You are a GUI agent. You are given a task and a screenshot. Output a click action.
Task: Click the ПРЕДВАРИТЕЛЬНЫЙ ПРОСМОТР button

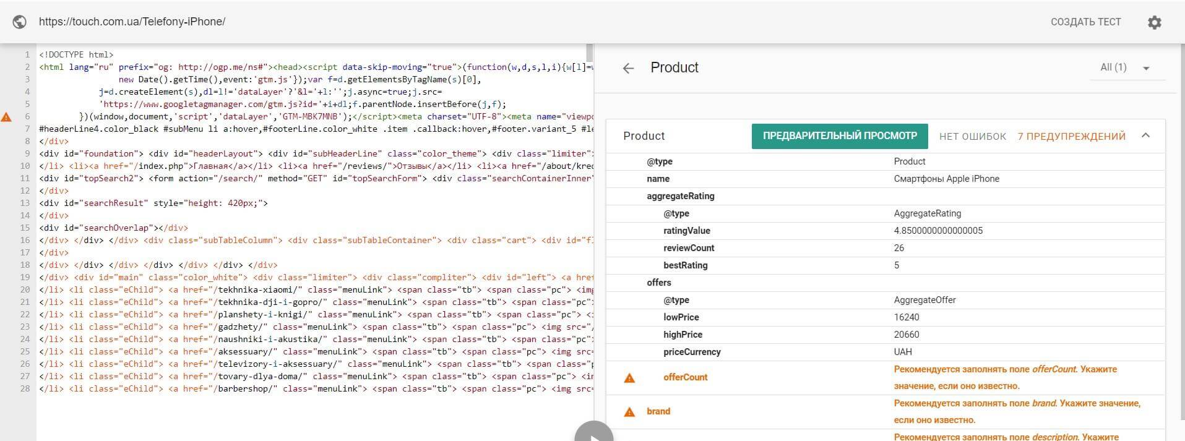pos(840,136)
